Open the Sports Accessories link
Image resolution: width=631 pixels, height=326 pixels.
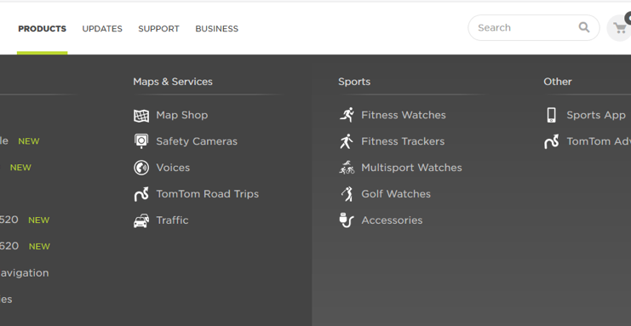392,220
